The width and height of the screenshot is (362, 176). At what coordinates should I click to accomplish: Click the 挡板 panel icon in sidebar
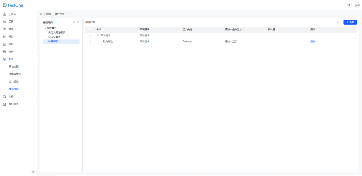pyautogui.click(x=4, y=97)
